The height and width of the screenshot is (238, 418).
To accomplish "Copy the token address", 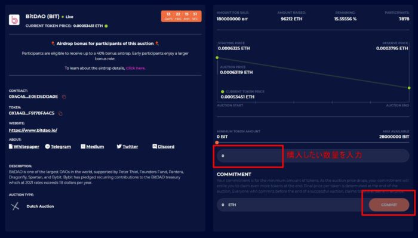I will tap(60, 114).
